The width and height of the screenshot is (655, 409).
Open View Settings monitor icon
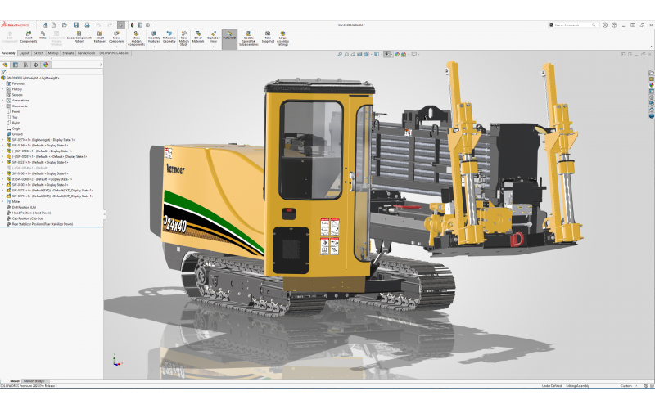coord(414,54)
